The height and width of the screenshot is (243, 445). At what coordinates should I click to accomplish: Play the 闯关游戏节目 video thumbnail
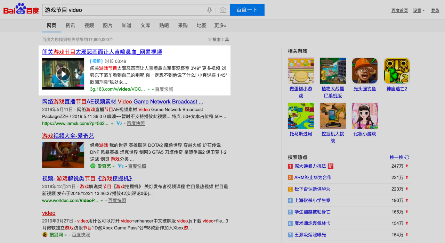pos(63,74)
